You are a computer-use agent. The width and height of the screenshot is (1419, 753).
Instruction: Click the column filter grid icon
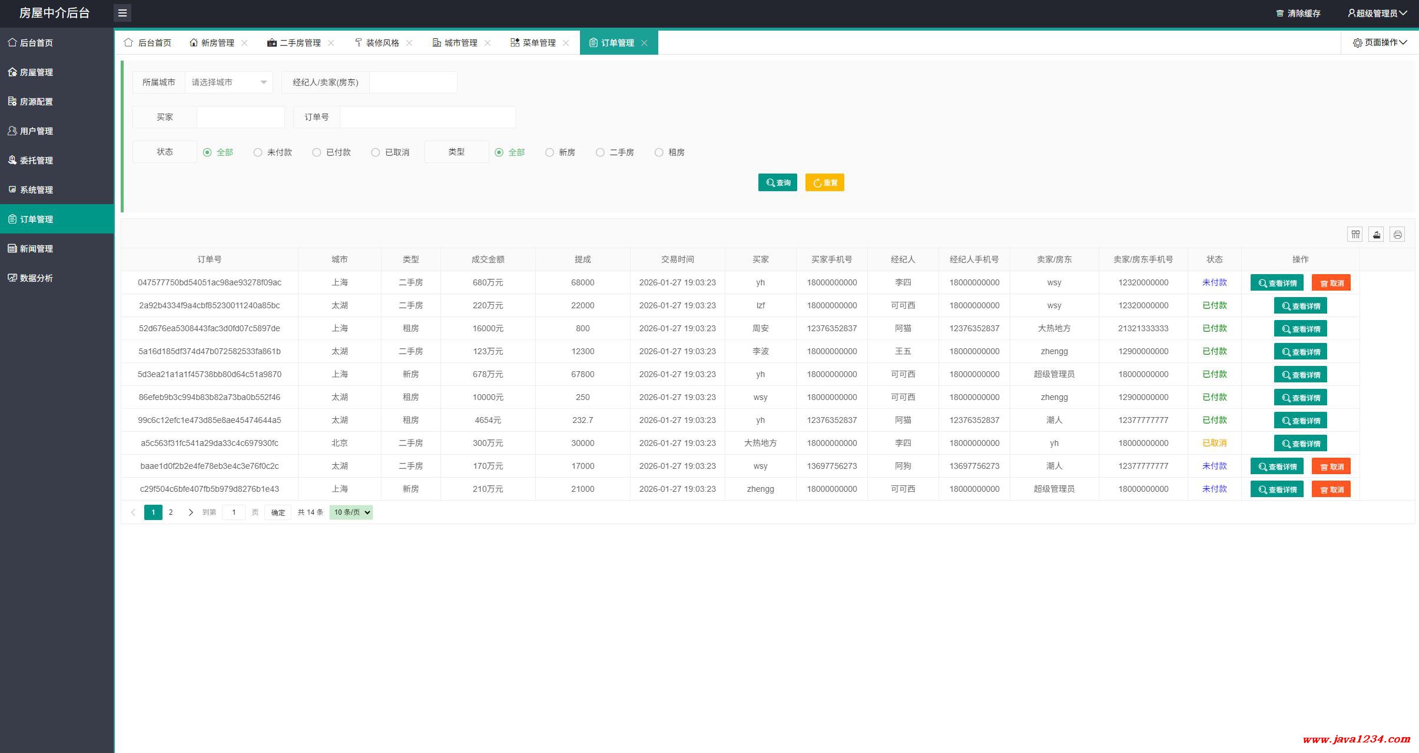coord(1355,234)
